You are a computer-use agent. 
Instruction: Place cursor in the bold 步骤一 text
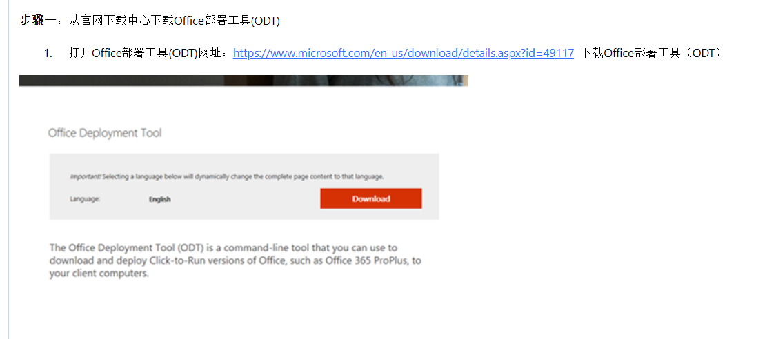click(x=37, y=21)
